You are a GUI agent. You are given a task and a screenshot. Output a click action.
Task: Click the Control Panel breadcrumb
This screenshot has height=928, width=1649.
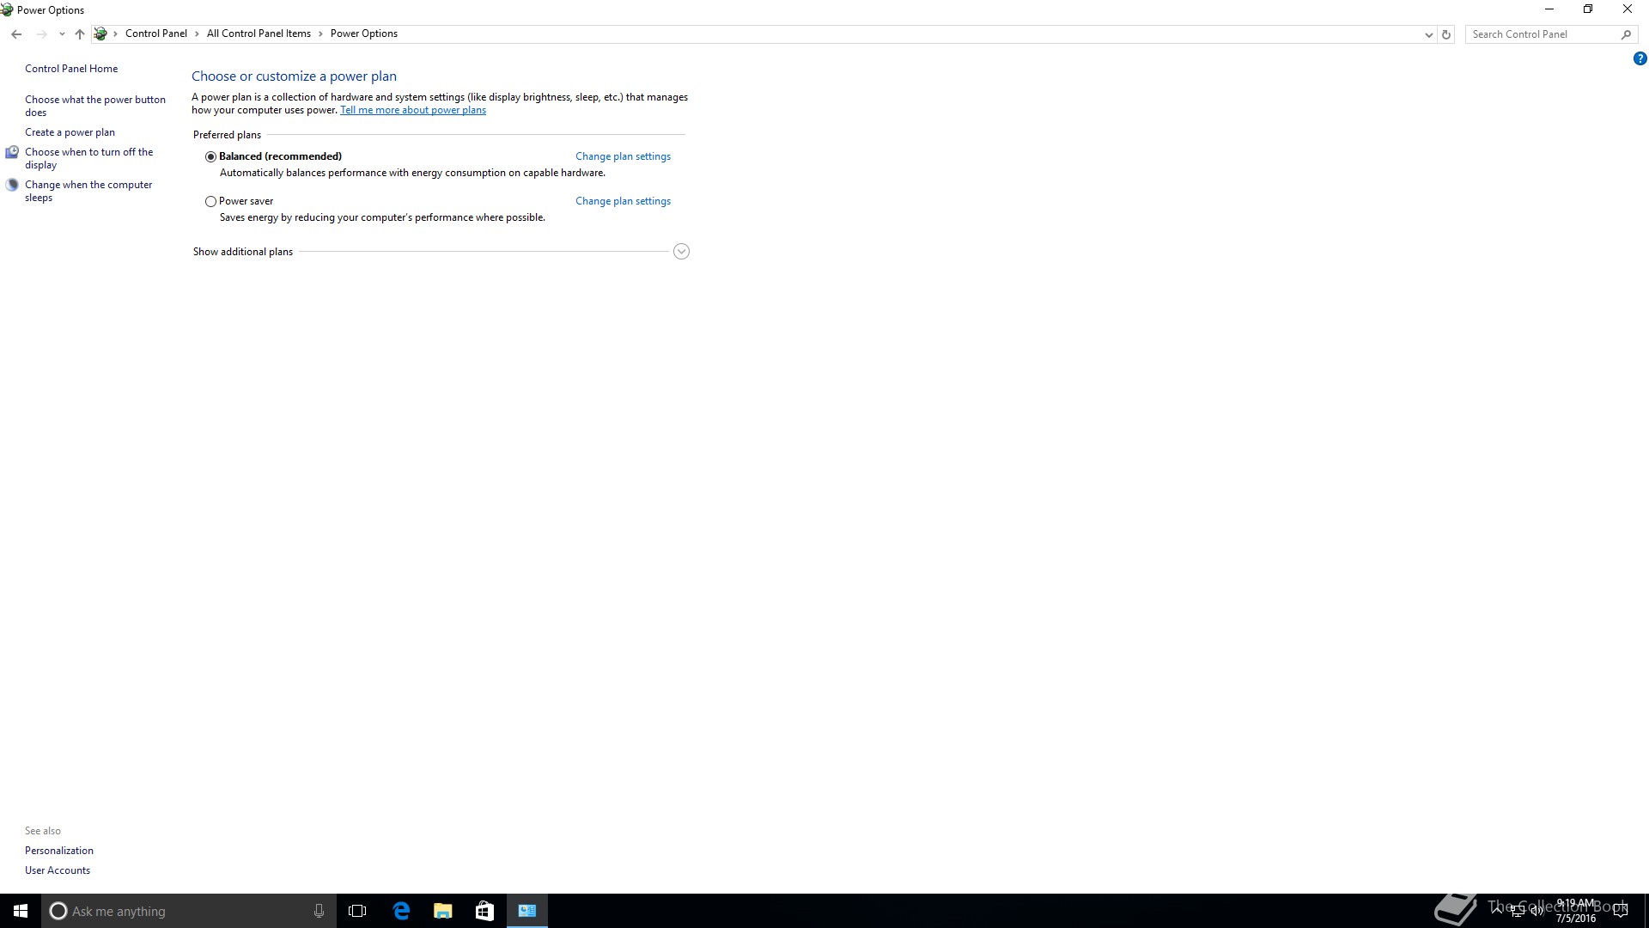point(155,34)
